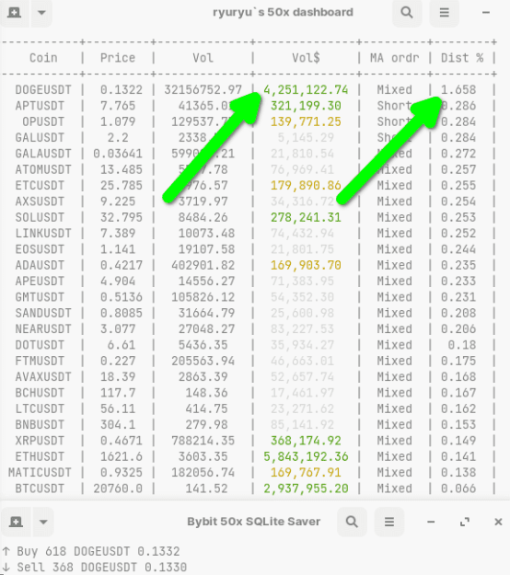Viewport: 510px width, 575px height.
Task: Minimize the Bybit SQLite Saver window
Action: click(431, 522)
